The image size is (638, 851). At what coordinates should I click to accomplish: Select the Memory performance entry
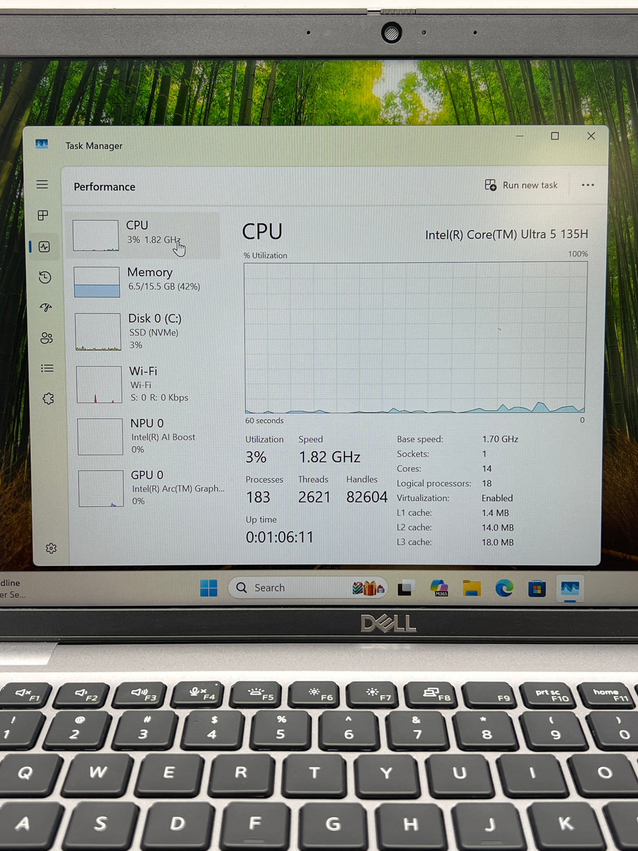[x=145, y=282]
